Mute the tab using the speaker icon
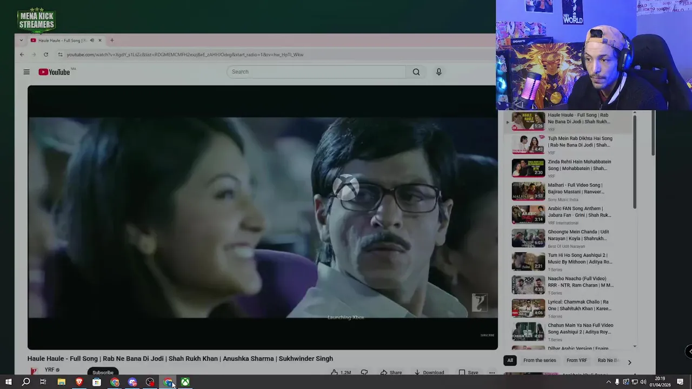 coord(92,41)
